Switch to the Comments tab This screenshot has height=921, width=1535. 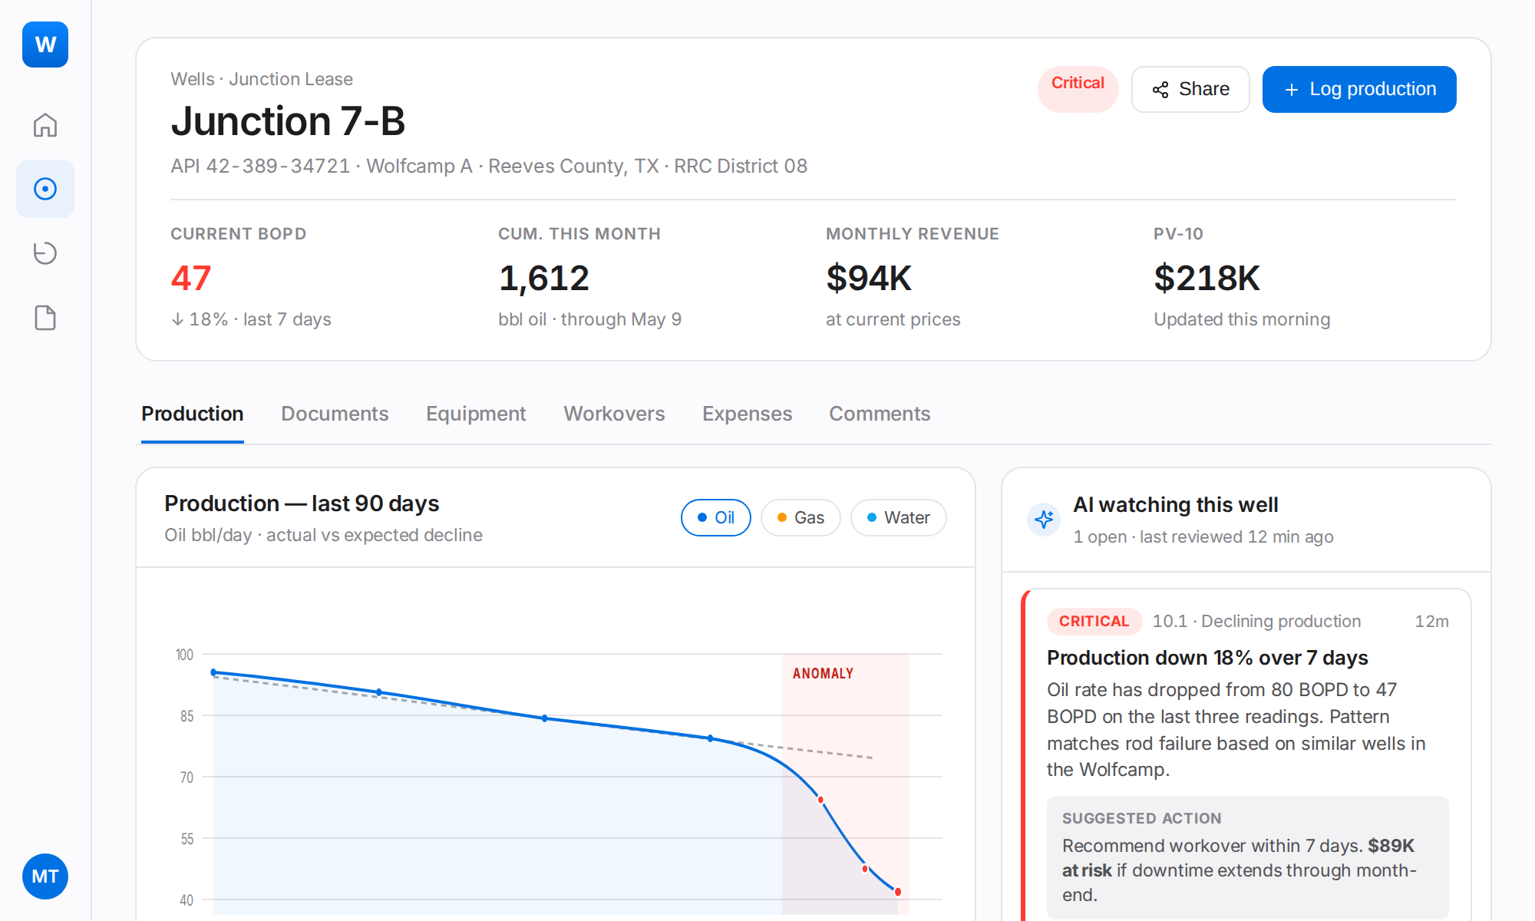(x=880, y=414)
